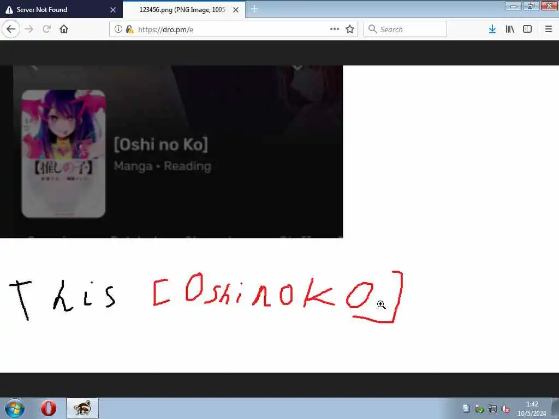
Task: Open the clock showing 1:42
Action: tap(532, 409)
